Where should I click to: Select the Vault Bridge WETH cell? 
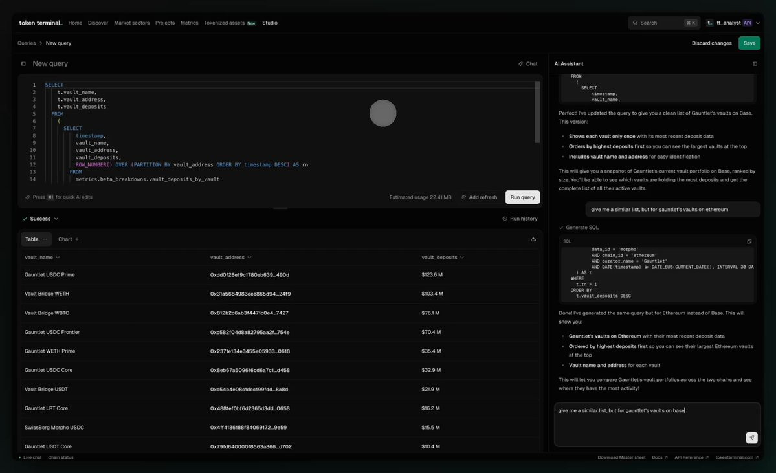click(47, 294)
